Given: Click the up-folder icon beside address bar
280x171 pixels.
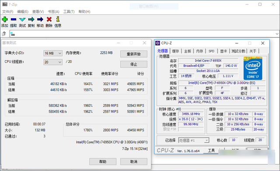Looking at the screenshot, I should (4, 34).
